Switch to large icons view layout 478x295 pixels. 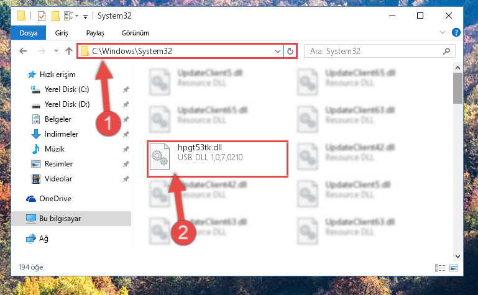click(454, 268)
